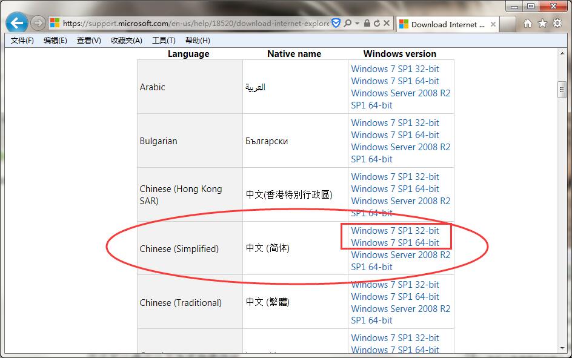Open the 工具(T) menu
This screenshot has height=358, width=572.
tap(164, 41)
